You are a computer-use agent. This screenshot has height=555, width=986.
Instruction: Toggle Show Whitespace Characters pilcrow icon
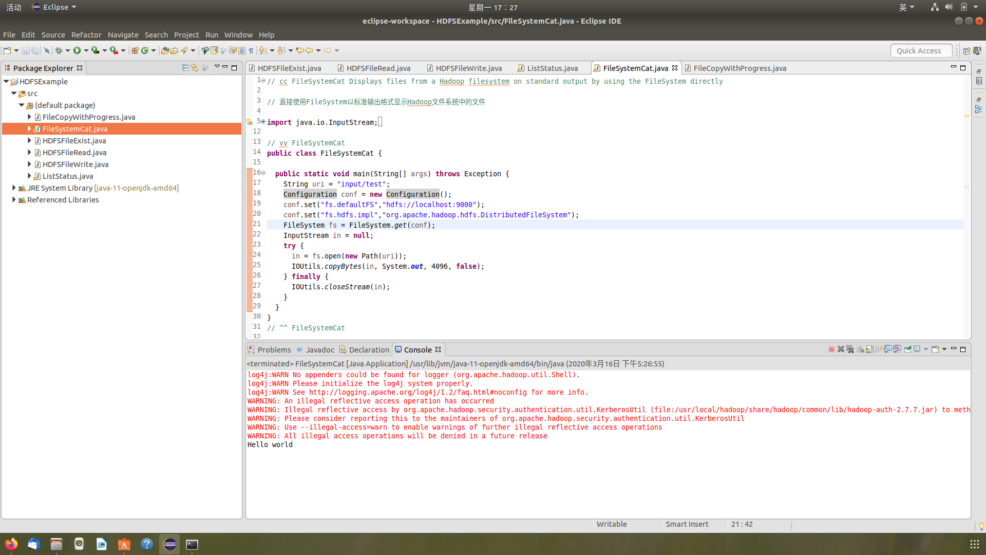[x=251, y=50]
